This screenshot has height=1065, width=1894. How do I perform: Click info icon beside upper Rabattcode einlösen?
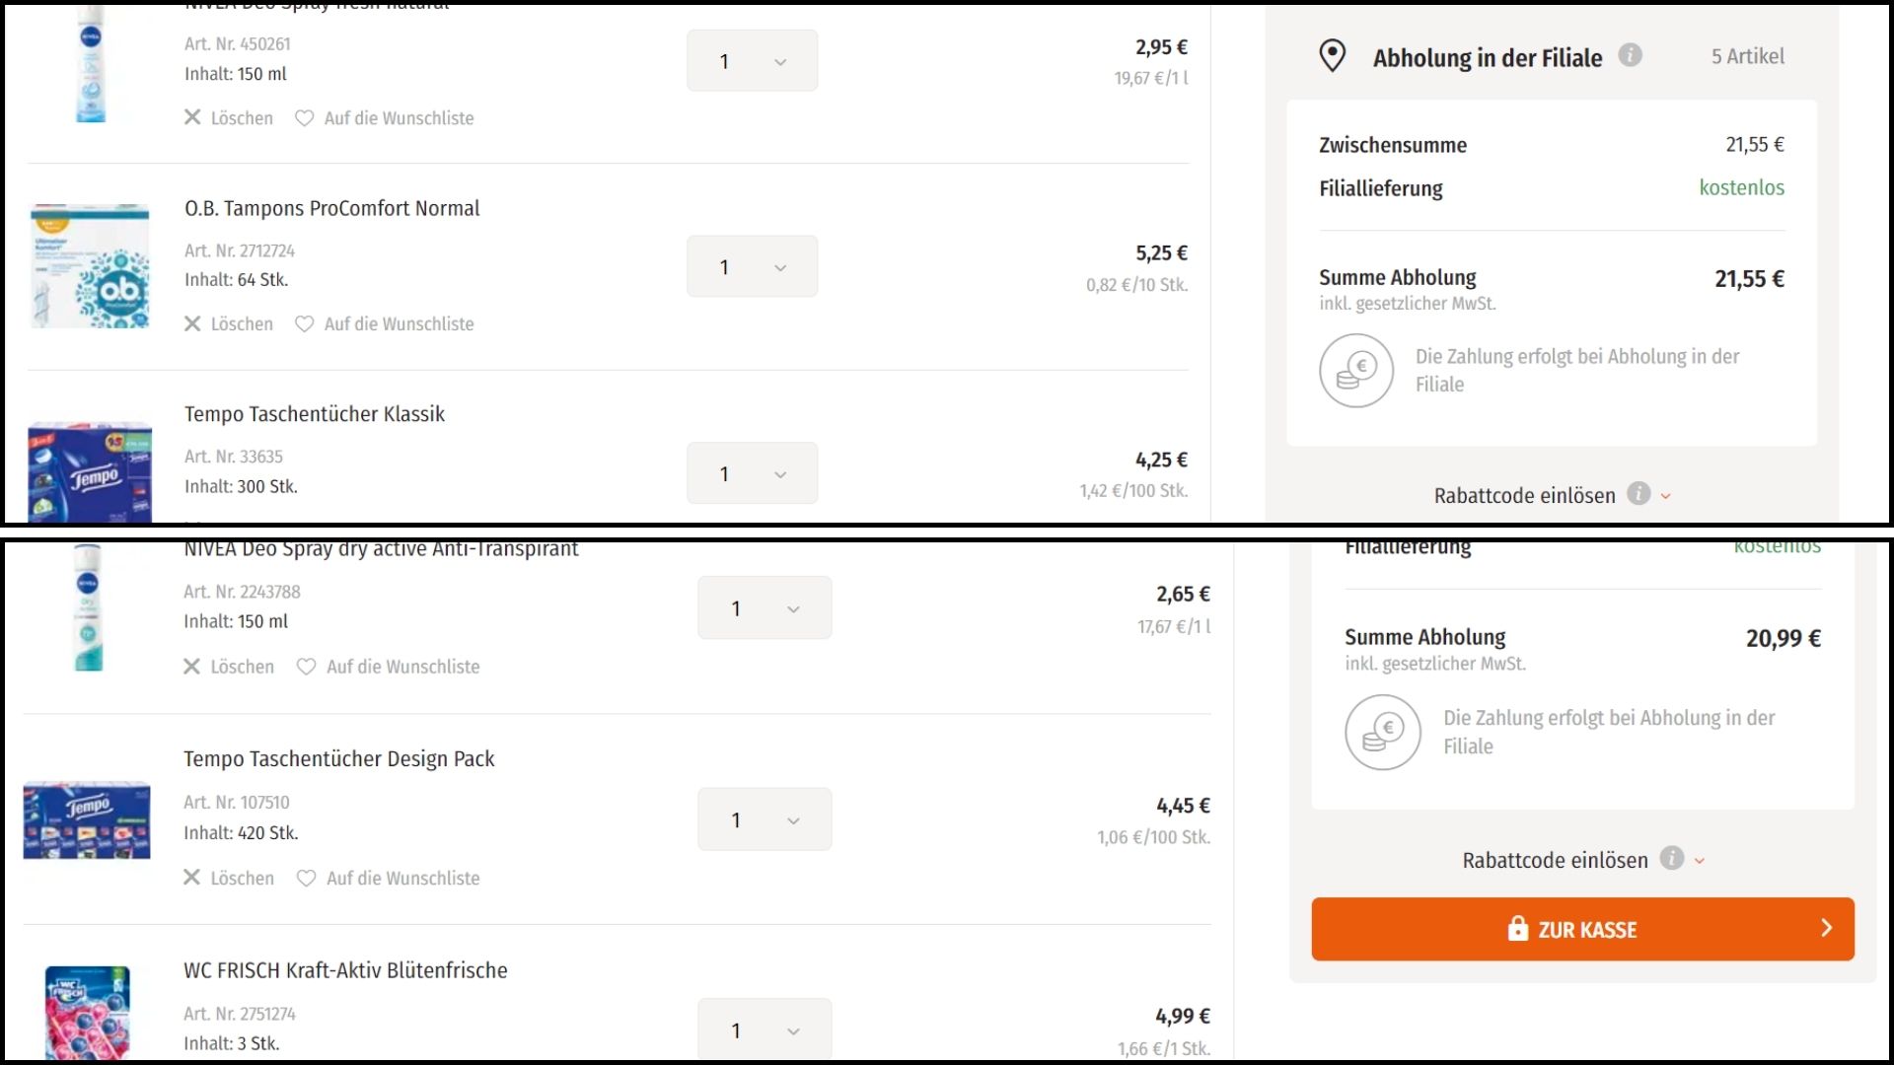(1639, 493)
